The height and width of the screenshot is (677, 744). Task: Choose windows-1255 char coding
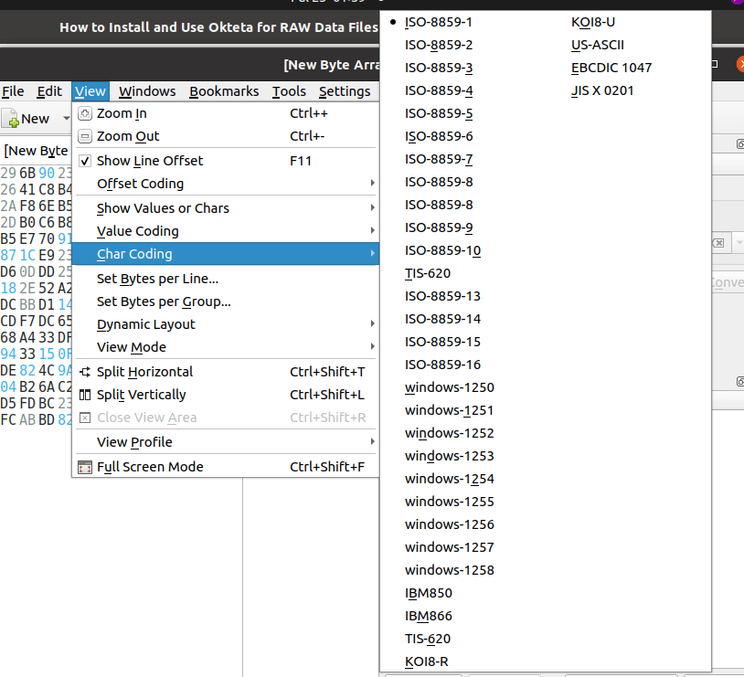point(450,502)
